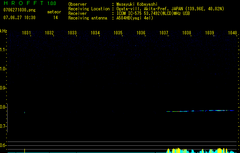Select the file name 0706271030.png
The width and height of the screenshot is (240, 153).
coord(19,10)
